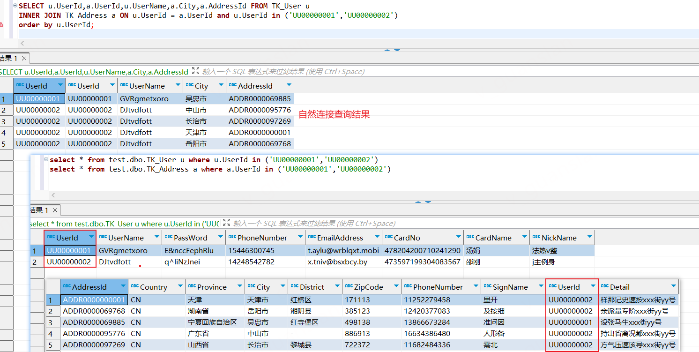Click the up arrow on the top panel divider

click(x=387, y=50)
